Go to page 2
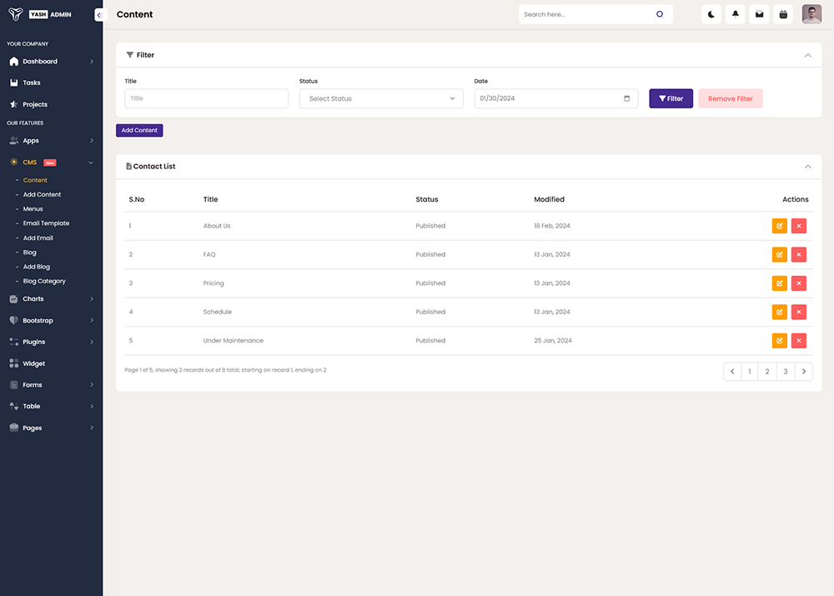This screenshot has height=596, width=834. (767, 372)
